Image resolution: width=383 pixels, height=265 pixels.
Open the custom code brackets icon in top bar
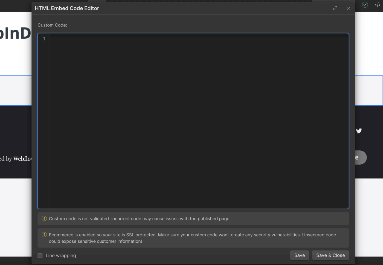click(x=378, y=5)
